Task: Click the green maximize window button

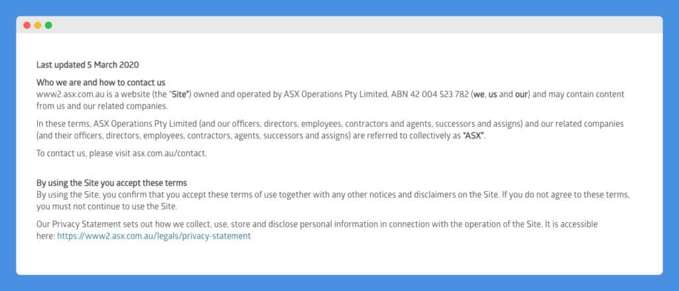Action: 48,26
